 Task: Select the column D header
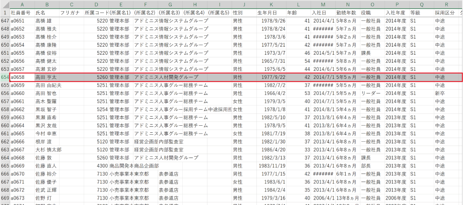[x=96, y=5]
